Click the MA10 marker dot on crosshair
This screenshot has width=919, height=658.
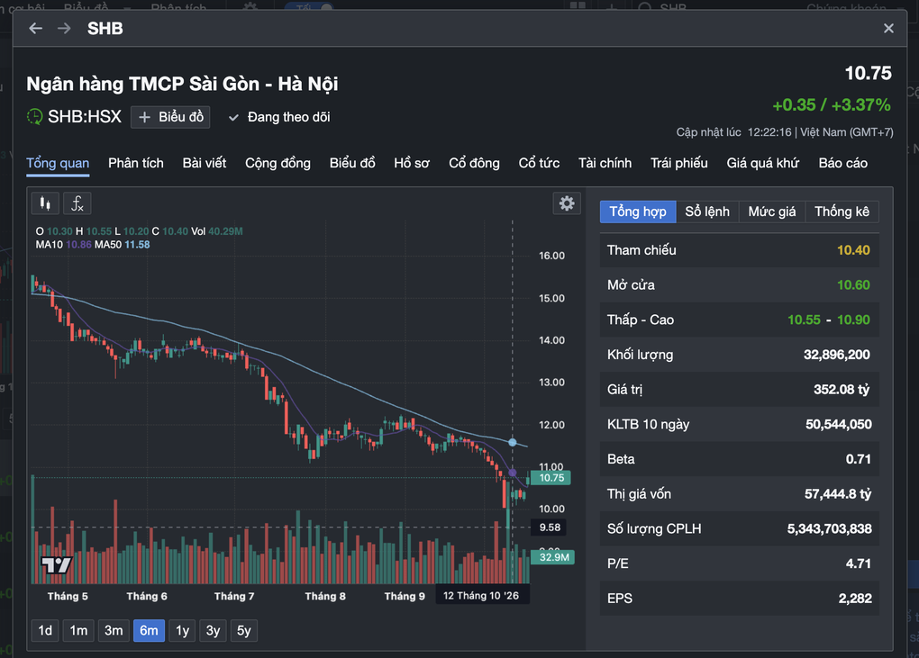coord(513,473)
